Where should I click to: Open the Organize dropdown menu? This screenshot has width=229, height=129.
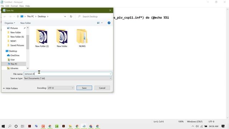click(x=10, y=23)
